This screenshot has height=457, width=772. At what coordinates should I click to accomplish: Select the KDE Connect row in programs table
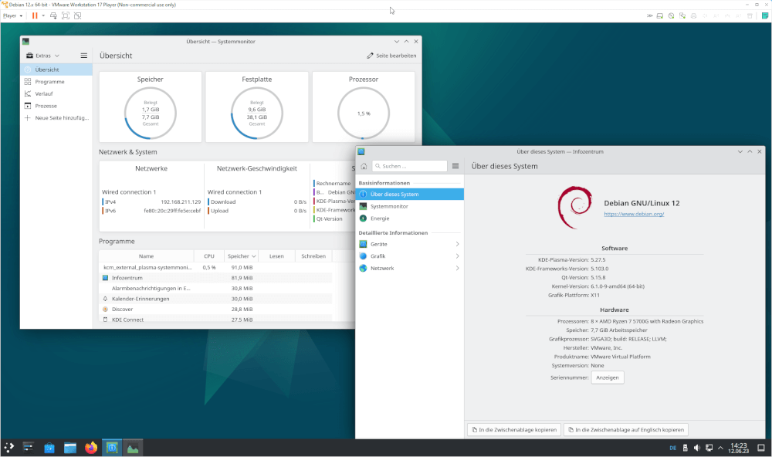coord(215,320)
